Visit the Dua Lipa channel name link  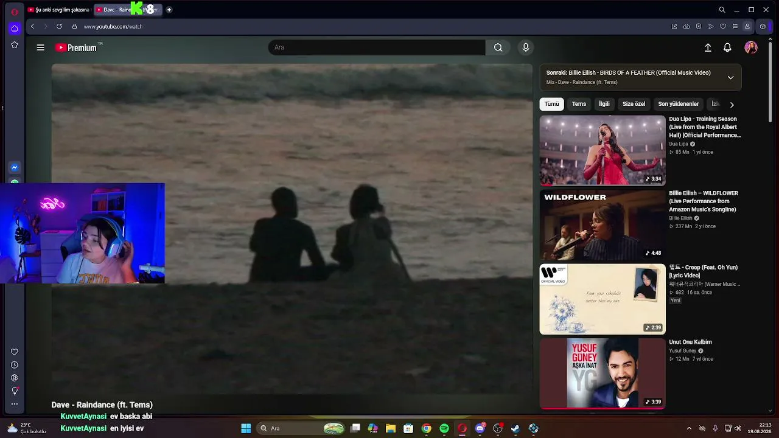[x=679, y=144]
